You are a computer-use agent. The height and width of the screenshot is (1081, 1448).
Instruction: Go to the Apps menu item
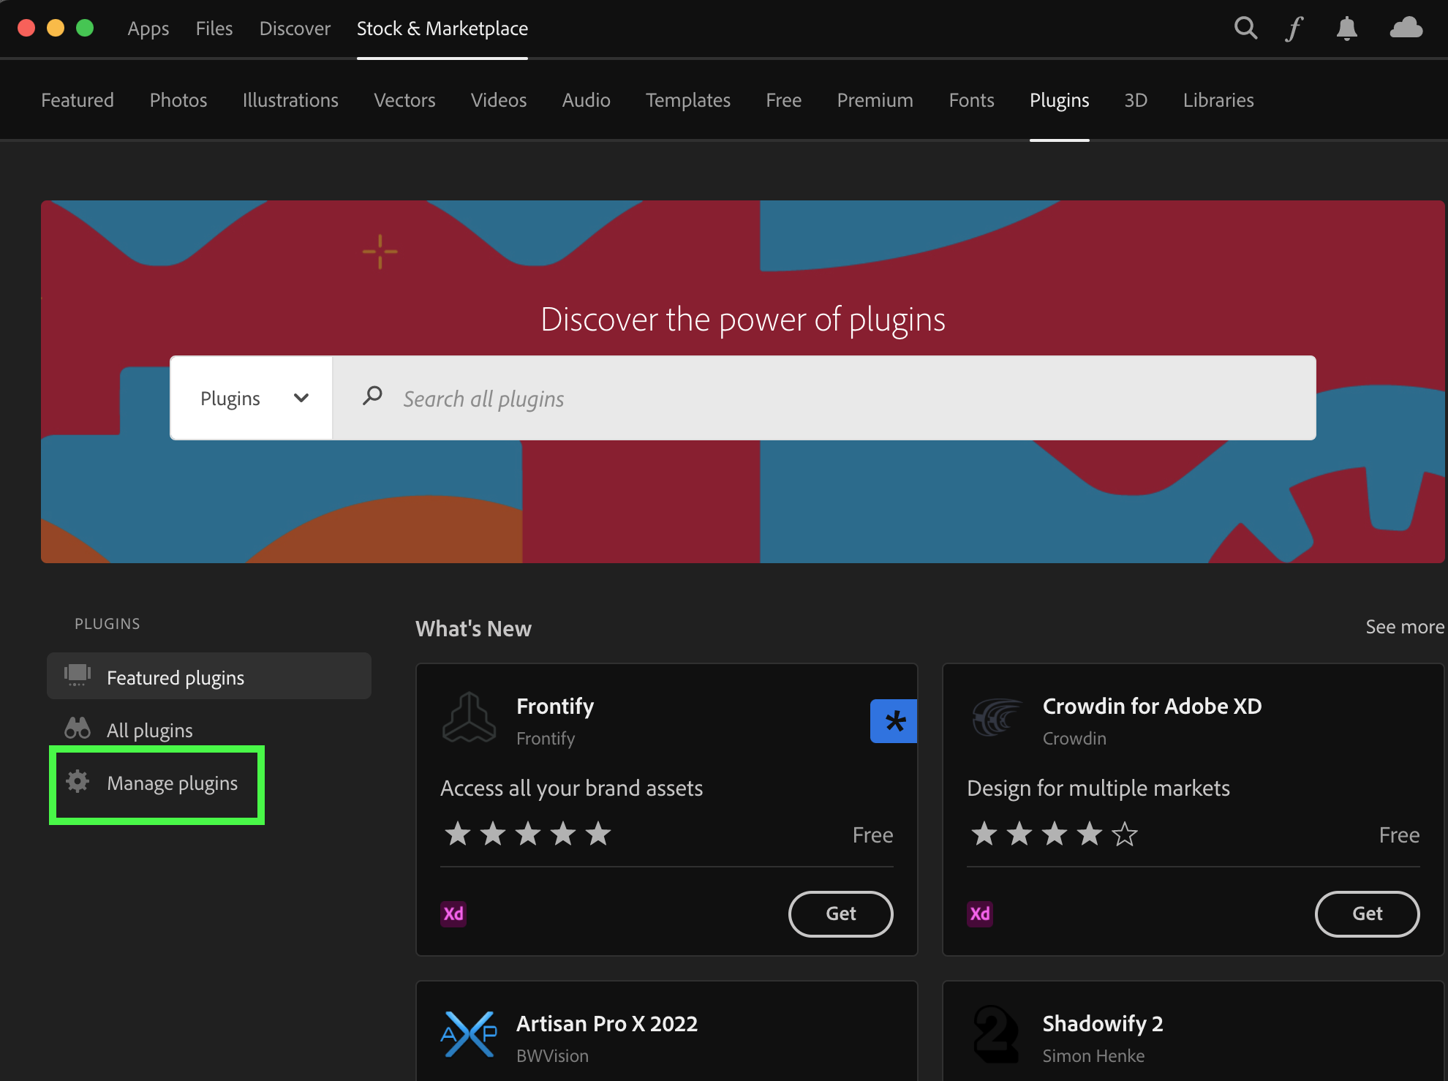[148, 29]
